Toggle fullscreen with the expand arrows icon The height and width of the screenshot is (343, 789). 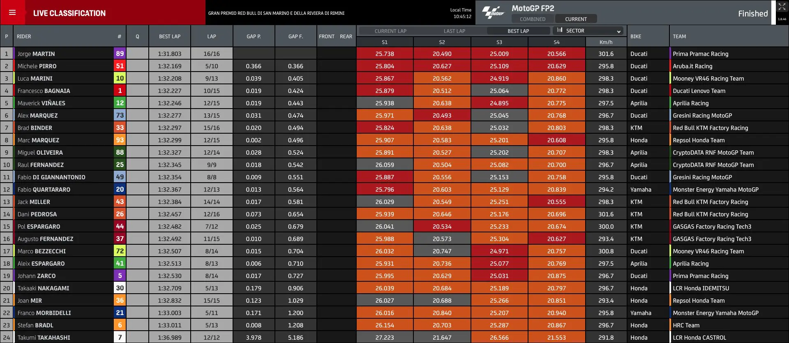[x=782, y=7]
